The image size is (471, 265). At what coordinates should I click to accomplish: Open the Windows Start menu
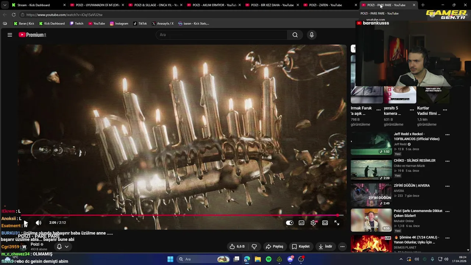(170, 259)
